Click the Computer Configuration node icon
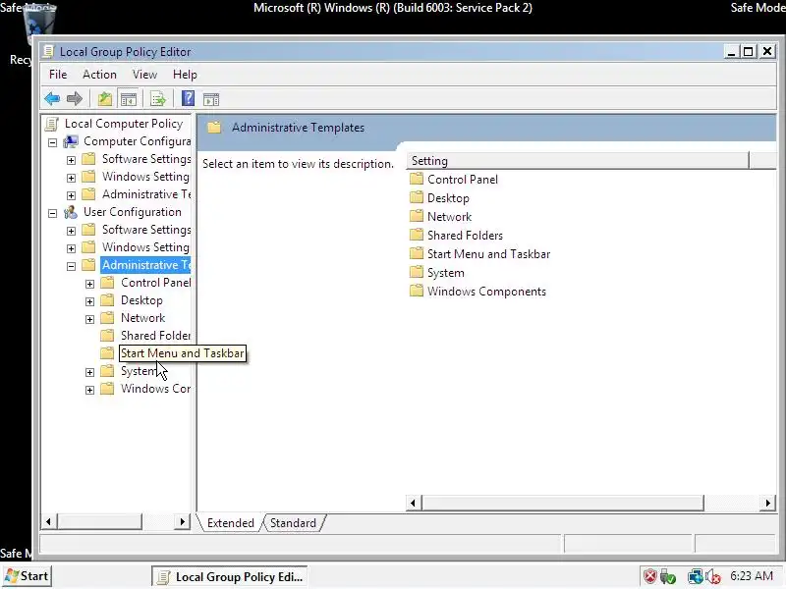Viewport: 786px width, 589px height. click(x=71, y=141)
